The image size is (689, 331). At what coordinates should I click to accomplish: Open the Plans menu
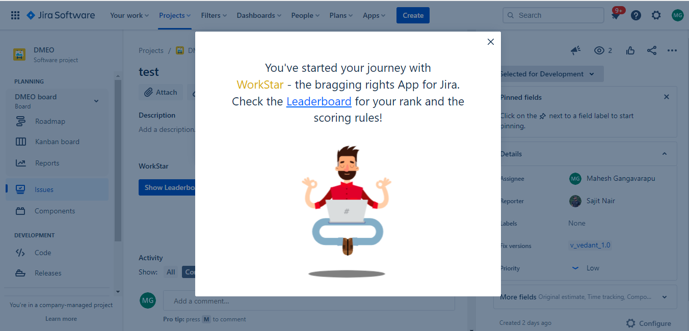click(341, 15)
